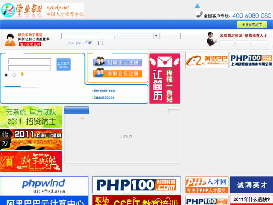273x205 pixels.
Task: Click the 学业帮助 xyhelp.net site logo
Action: coord(42,10)
